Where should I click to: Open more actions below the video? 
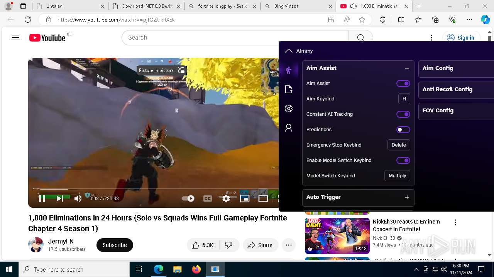coord(289,245)
